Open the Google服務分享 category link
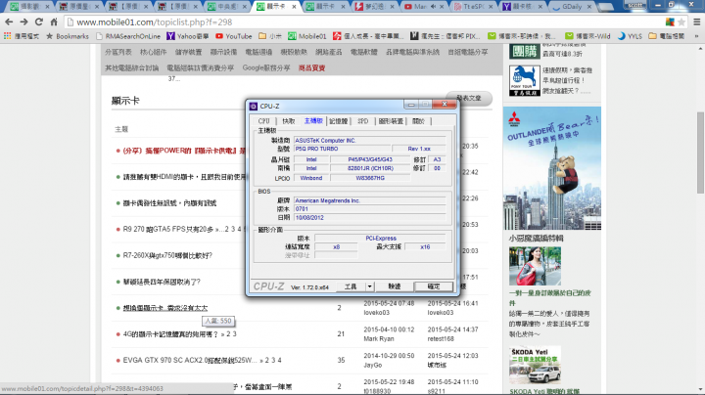The image size is (705, 395). click(x=266, y=67)
